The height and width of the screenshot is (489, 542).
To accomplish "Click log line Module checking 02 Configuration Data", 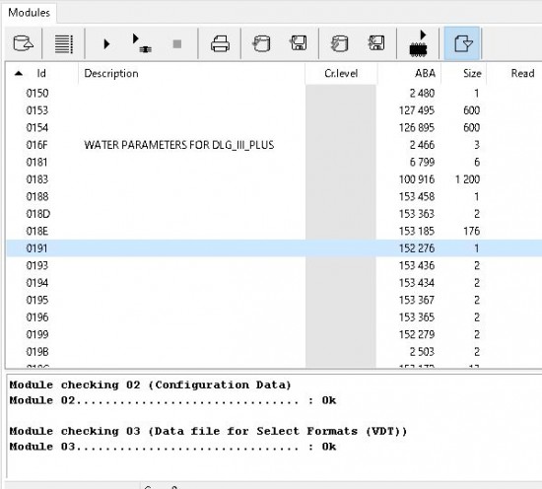I will click(151, 384).
